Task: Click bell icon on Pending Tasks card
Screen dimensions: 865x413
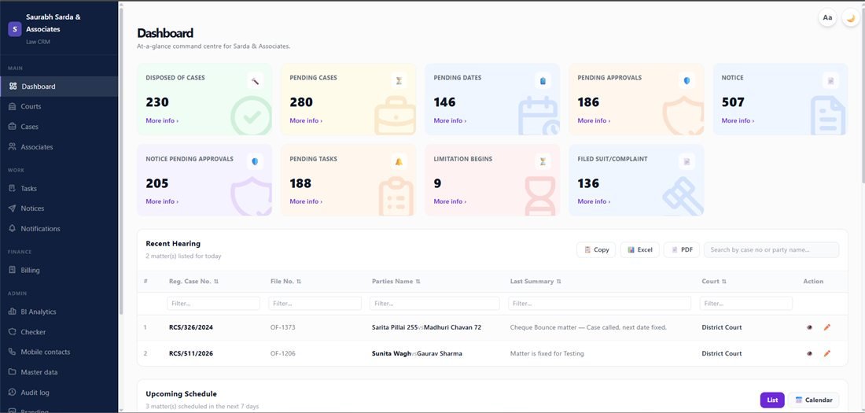Action: [x=399, y=162]
